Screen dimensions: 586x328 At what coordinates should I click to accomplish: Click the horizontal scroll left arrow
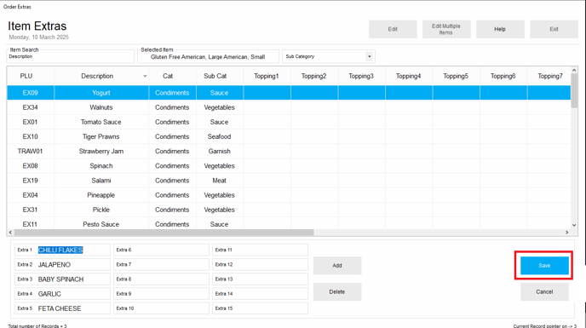(x=10, y=233)
